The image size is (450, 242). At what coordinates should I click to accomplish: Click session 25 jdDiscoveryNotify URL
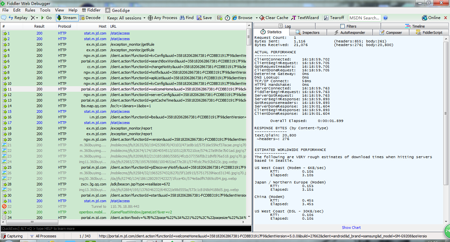click(178, 167)
